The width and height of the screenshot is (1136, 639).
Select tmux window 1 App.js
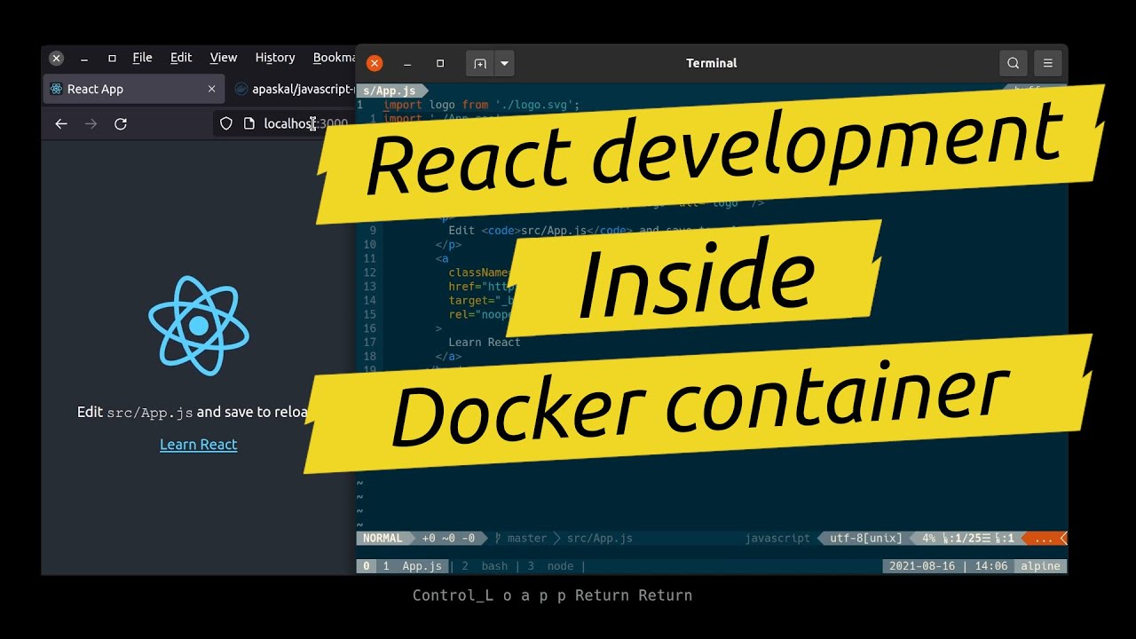412,566
